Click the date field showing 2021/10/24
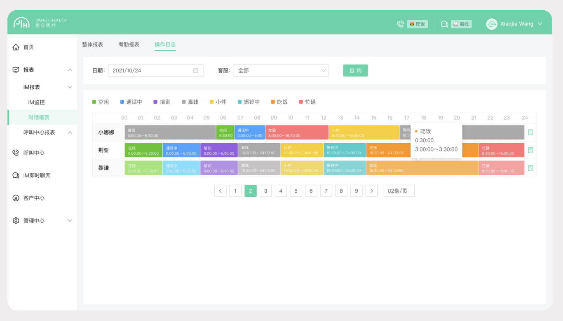Screen dimensions: 563x321 click(156, 70)
